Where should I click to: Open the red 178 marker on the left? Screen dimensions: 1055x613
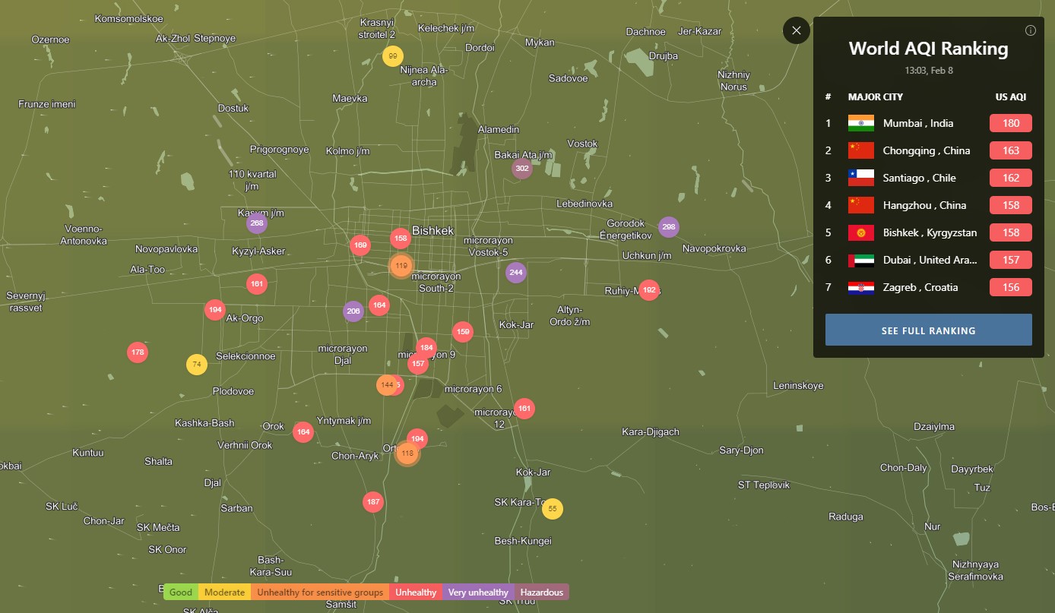tap(138, 352)
